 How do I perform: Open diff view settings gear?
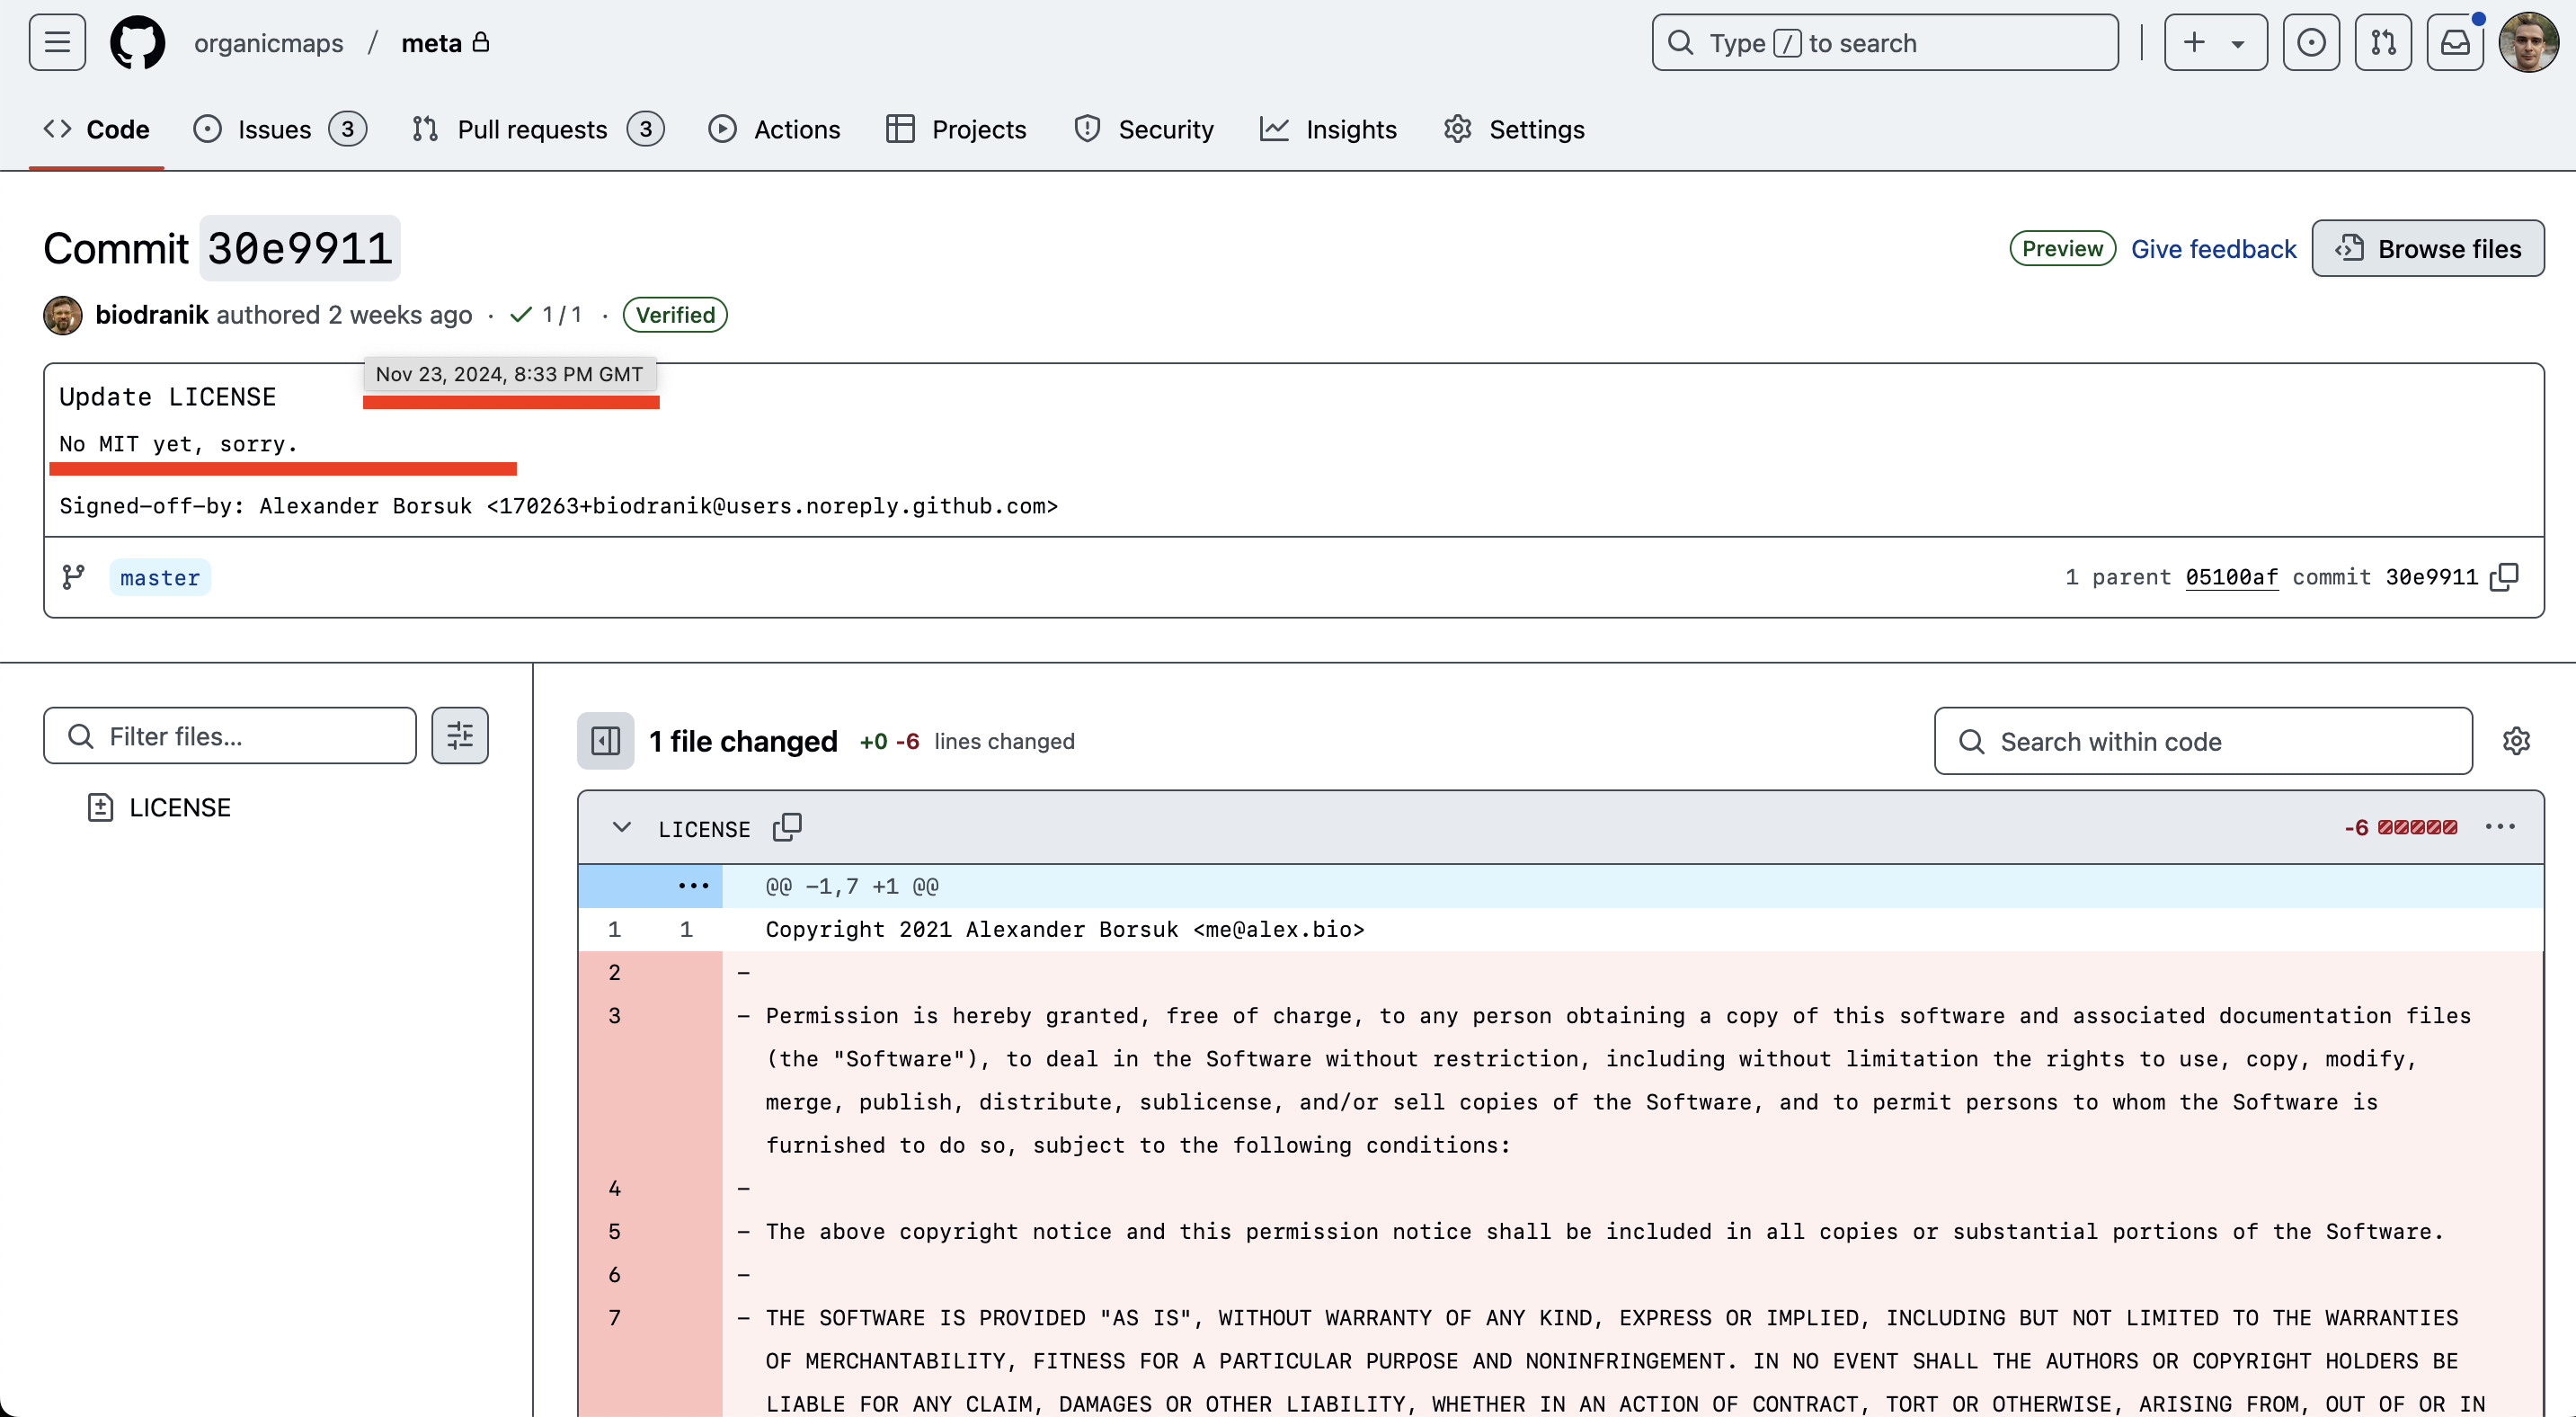(x=2516, y=741)
